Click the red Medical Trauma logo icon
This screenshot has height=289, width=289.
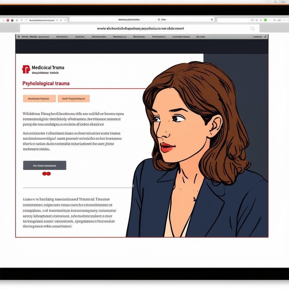tap(26, 69)
